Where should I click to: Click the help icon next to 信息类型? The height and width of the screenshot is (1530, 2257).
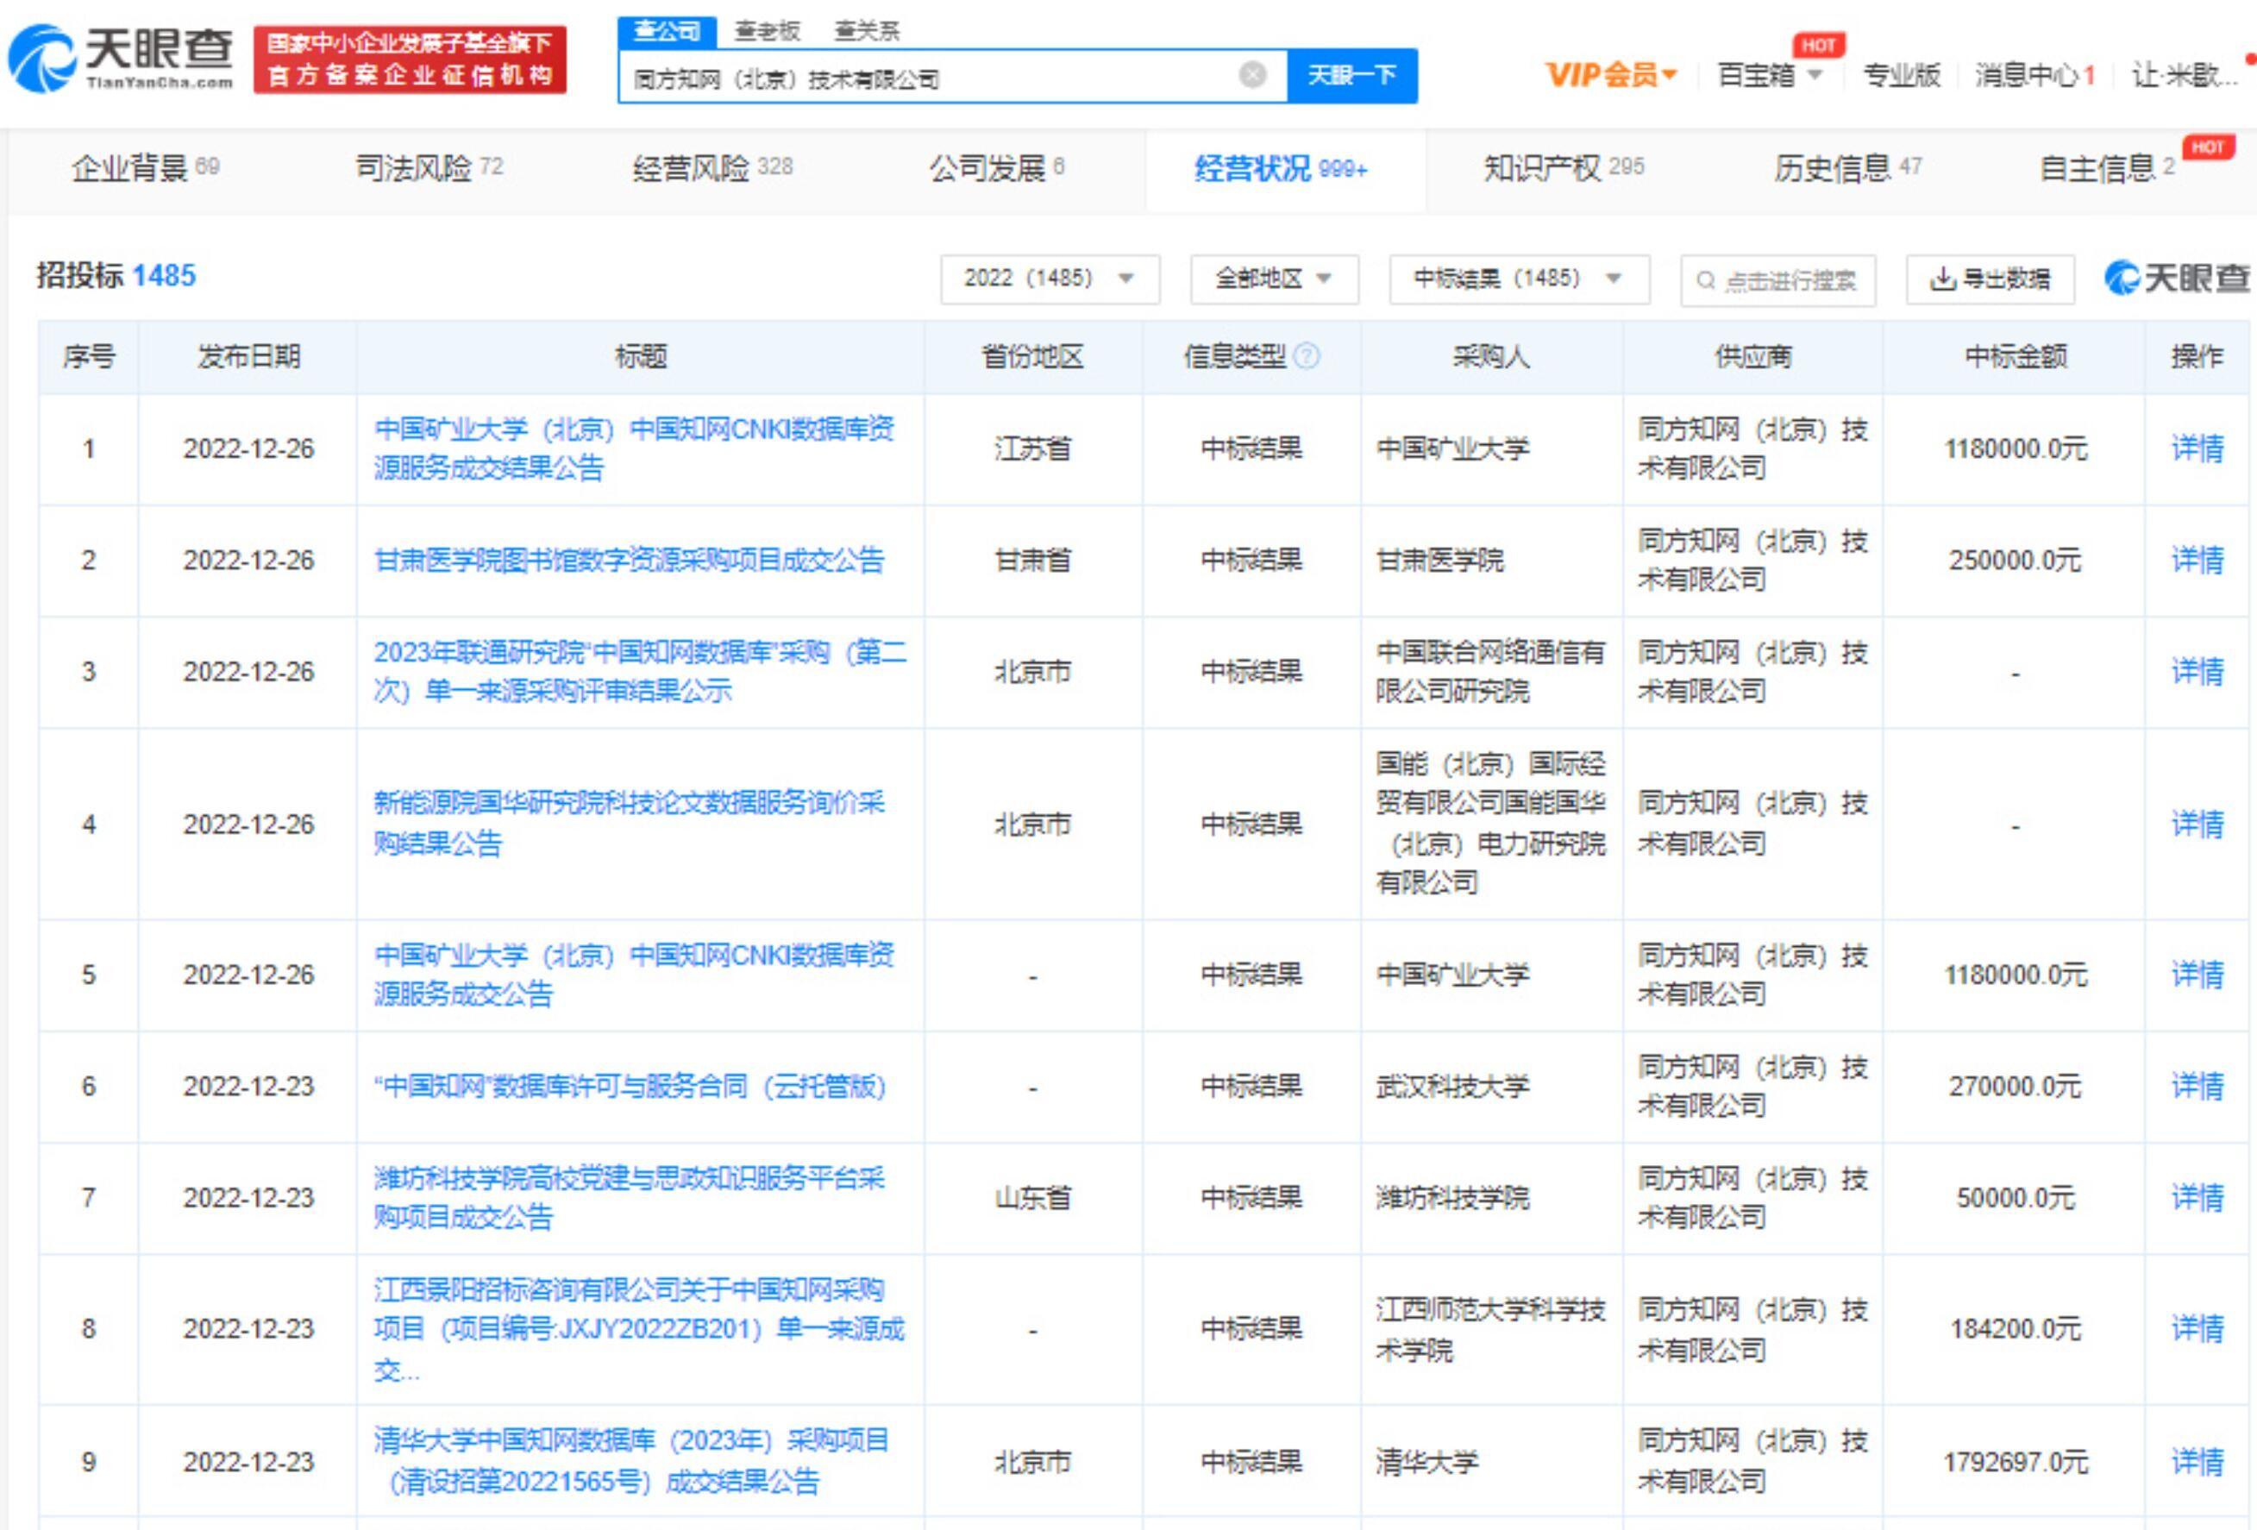(x=1307, y=356)
